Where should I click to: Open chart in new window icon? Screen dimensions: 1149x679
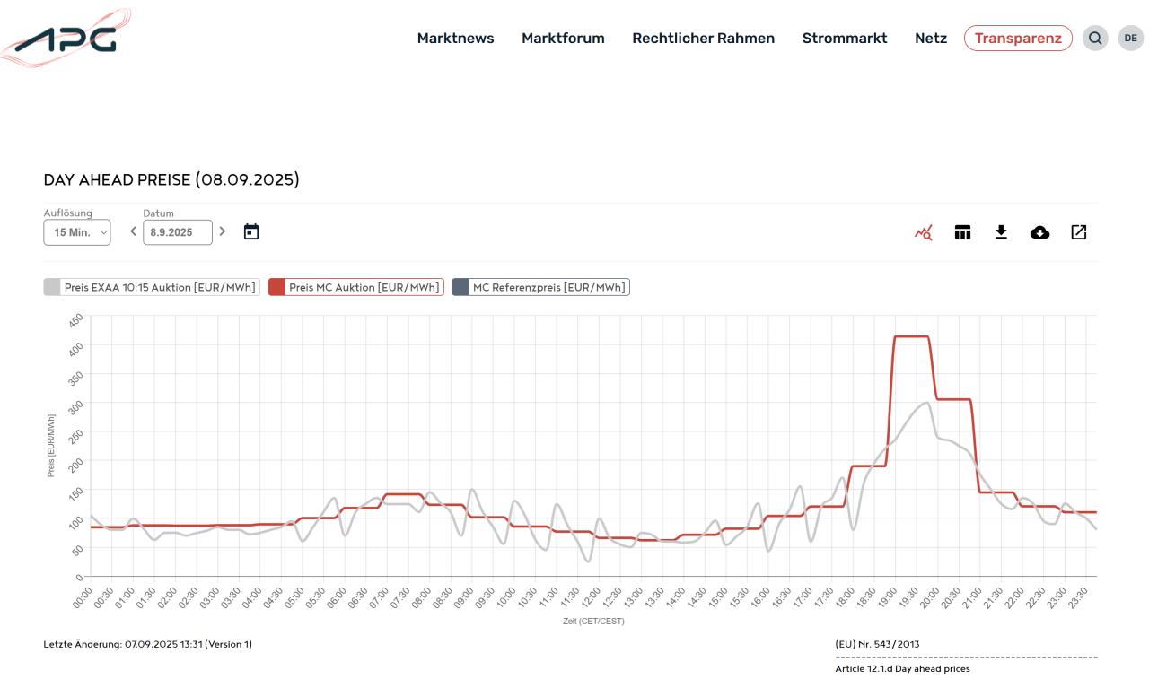1079,233
